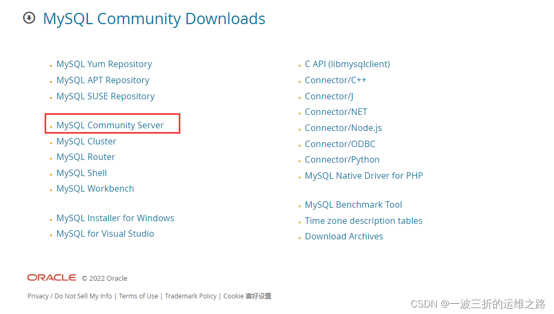554x314 pixels.
Task: Click the Oracle logo in footer
Action: click(52, 278)
